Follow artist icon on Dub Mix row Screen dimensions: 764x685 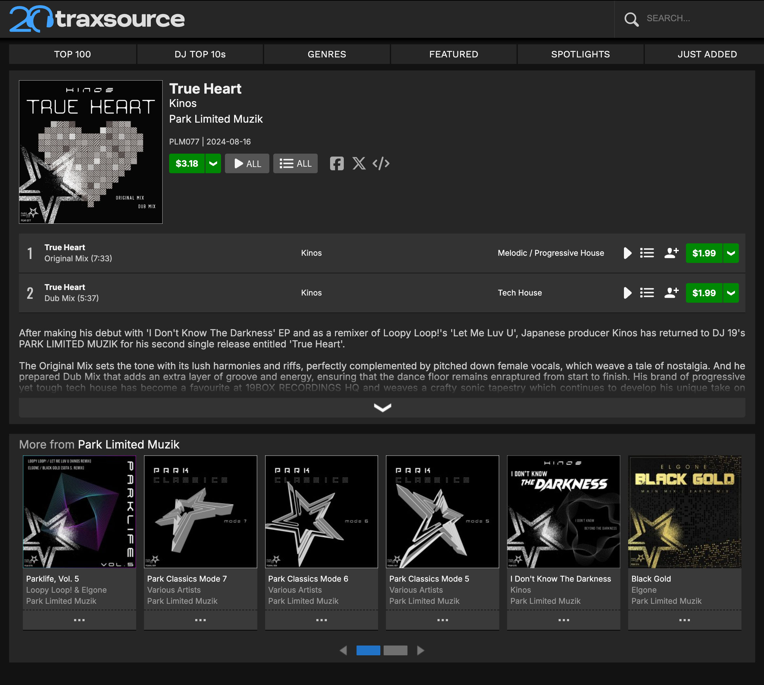671,293
